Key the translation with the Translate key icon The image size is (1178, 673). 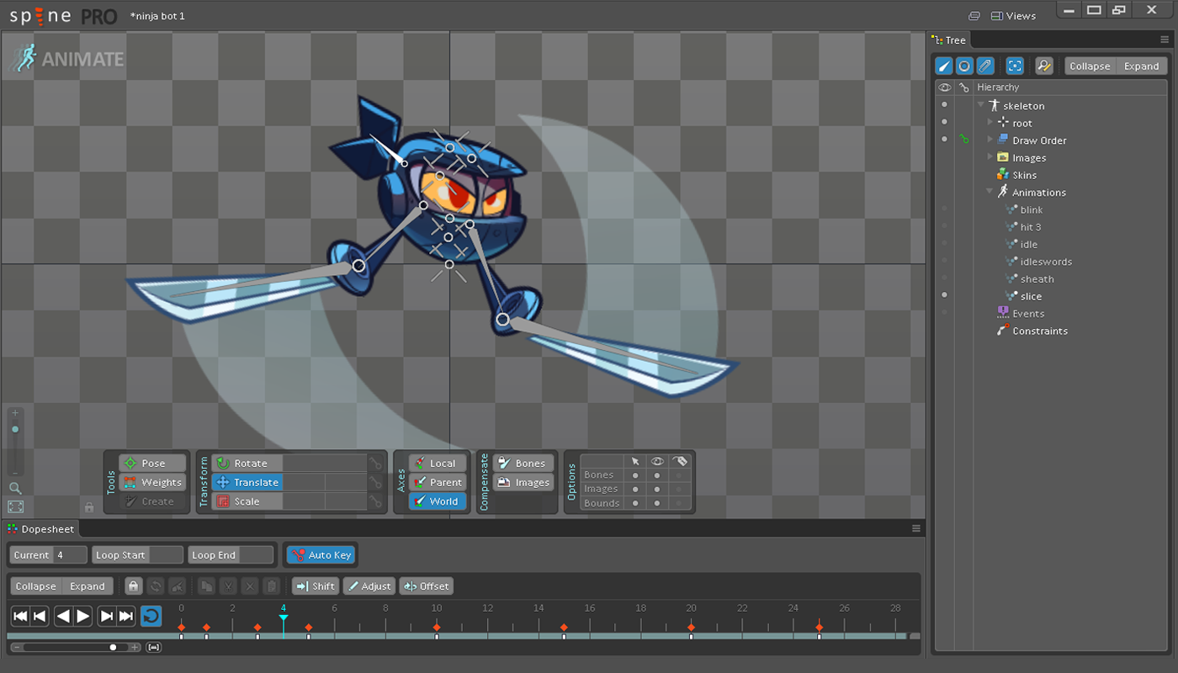tap(376, 483)
